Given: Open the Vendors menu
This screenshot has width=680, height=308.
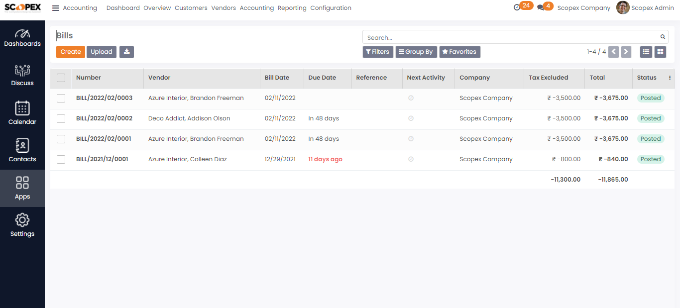Looking at the screenshot, I should pyautogui.click(x=224, y=8).
